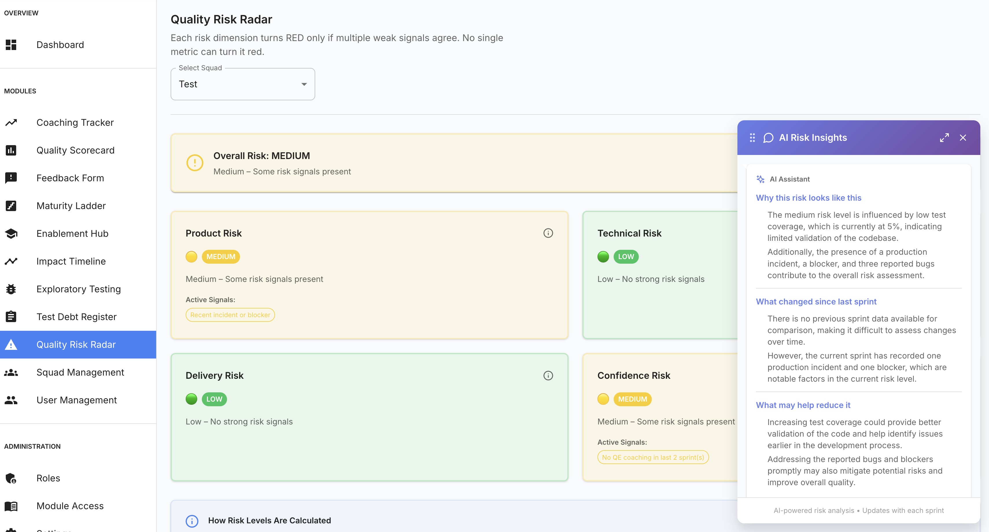Screen dimensions: 989x532
Task: Open Dashboard from the sidebar
Action: (78, 45)
